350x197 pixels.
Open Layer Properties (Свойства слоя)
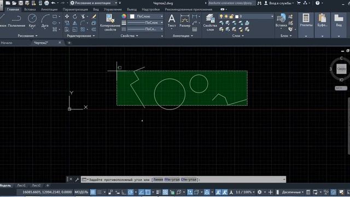click(x=210, y=22)
